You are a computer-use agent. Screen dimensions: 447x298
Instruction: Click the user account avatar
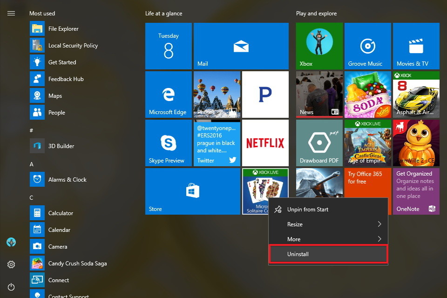11,242
